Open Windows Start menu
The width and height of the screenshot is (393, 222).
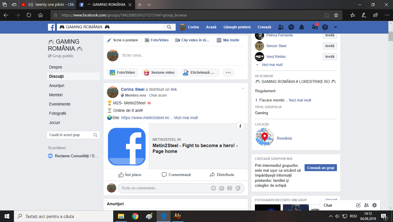coord(7,216)
